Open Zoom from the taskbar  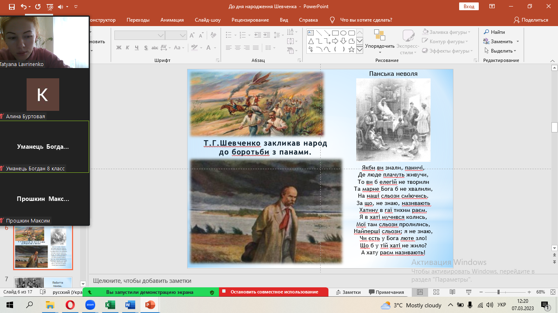click(x=90, y=305)
